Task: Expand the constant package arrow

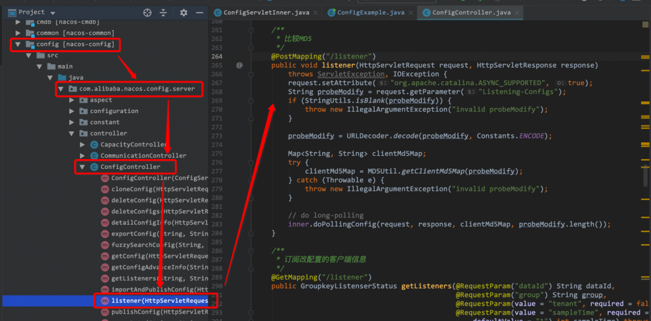Action: pyautogui.click(x=72, y=122)
